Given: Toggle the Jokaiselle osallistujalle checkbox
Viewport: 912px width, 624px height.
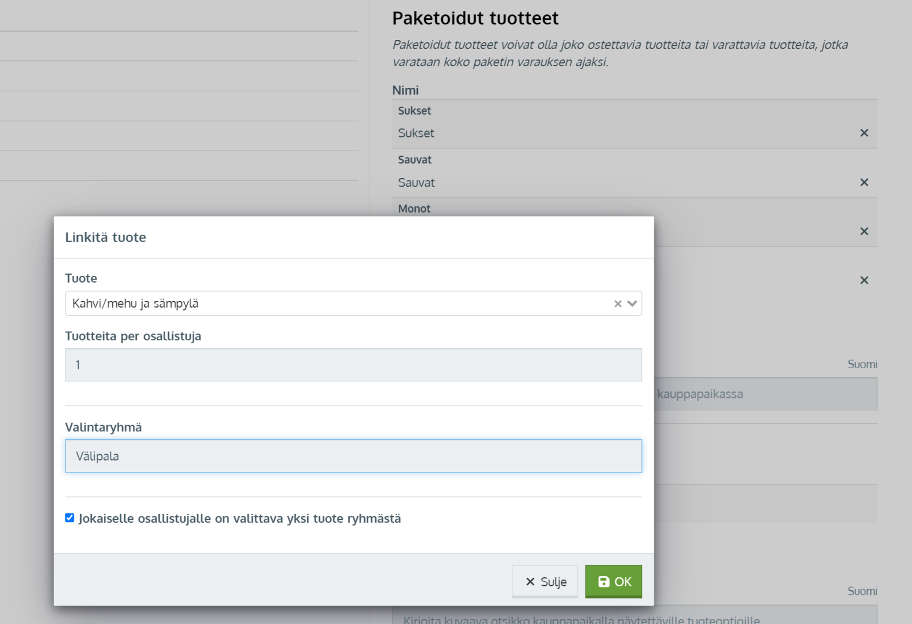Looking at the screenshot, I should click(70, 518).
